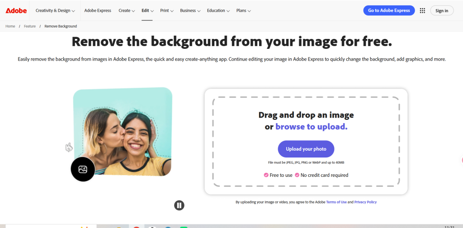The height and width of the screenshot is (228, 463).
Task: Expand the Creativity & Design menu
Action: (x=55, y=10)
